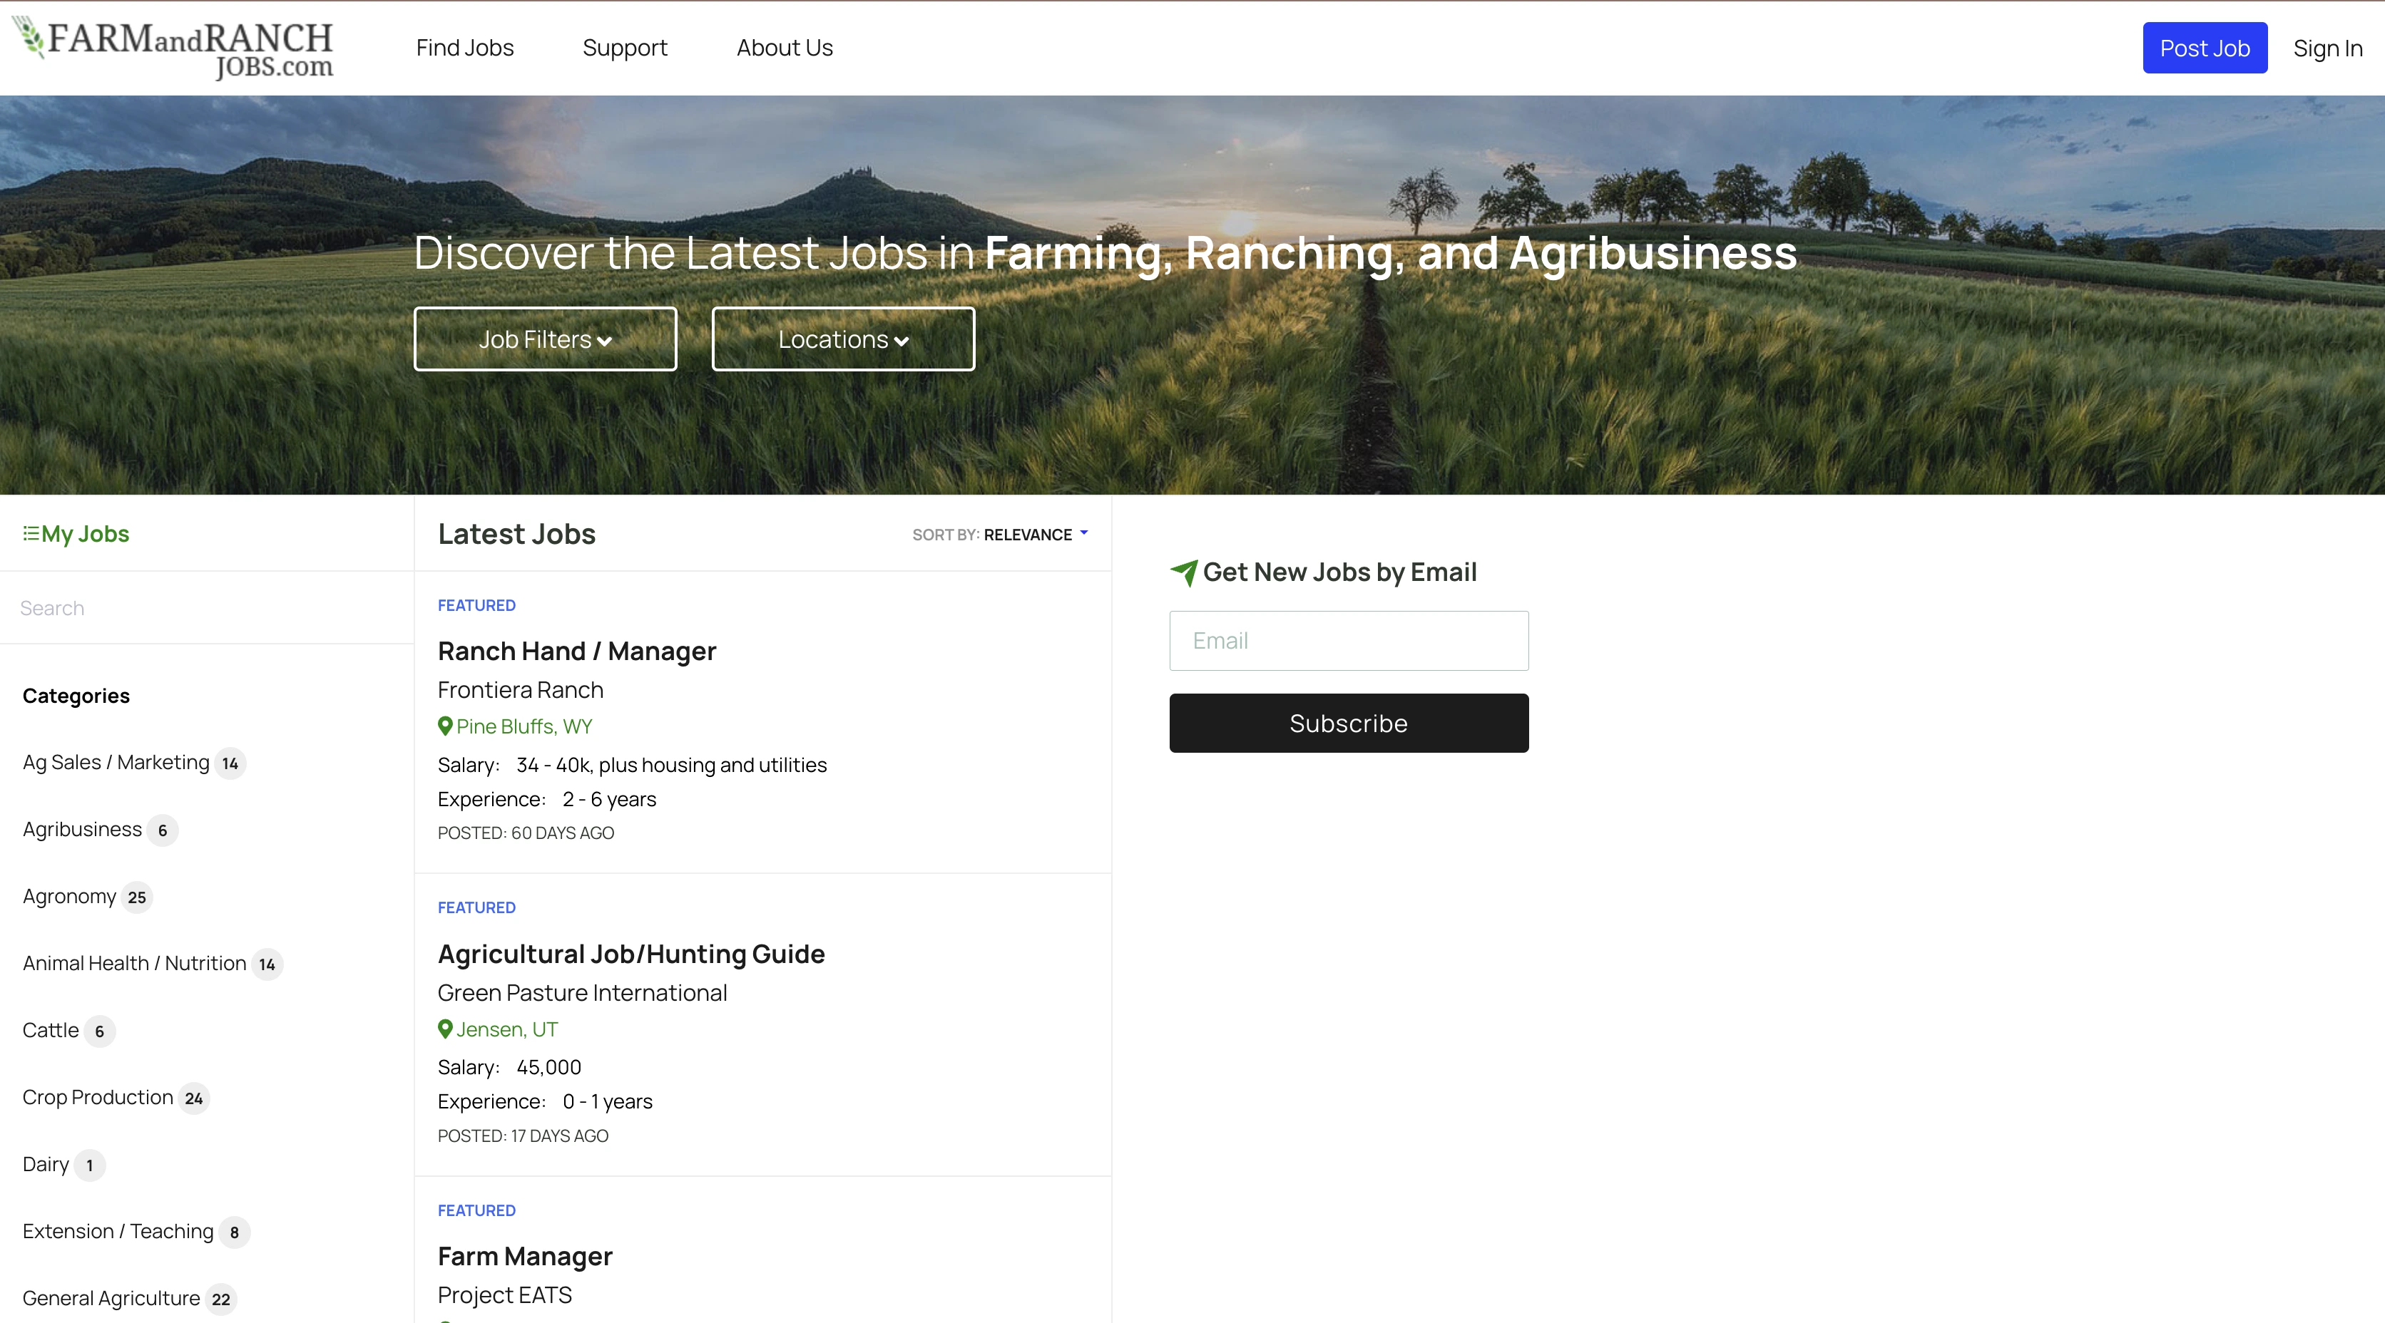The height and width of the screenshot is (1323, 2385).
Task: Expand the Job Filters dropdown
Action: click(x=544, y=339)
